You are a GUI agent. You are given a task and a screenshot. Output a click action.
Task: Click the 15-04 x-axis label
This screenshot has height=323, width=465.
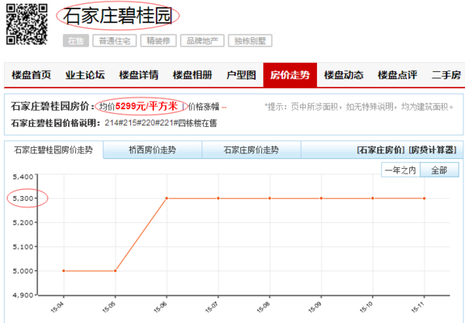click(x=57, y=307)
